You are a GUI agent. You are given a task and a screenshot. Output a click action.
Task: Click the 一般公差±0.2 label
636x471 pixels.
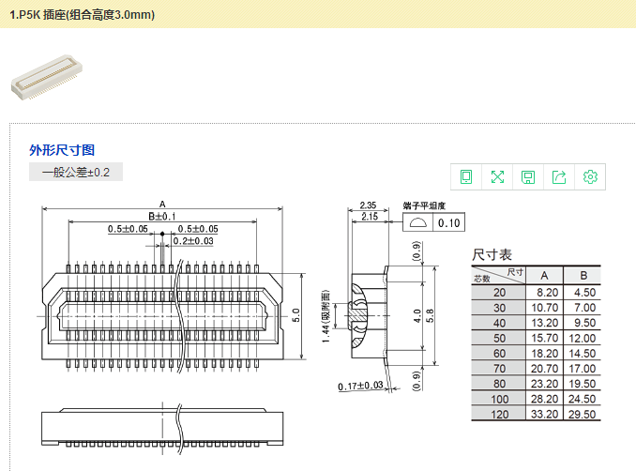tap(76, 173)
